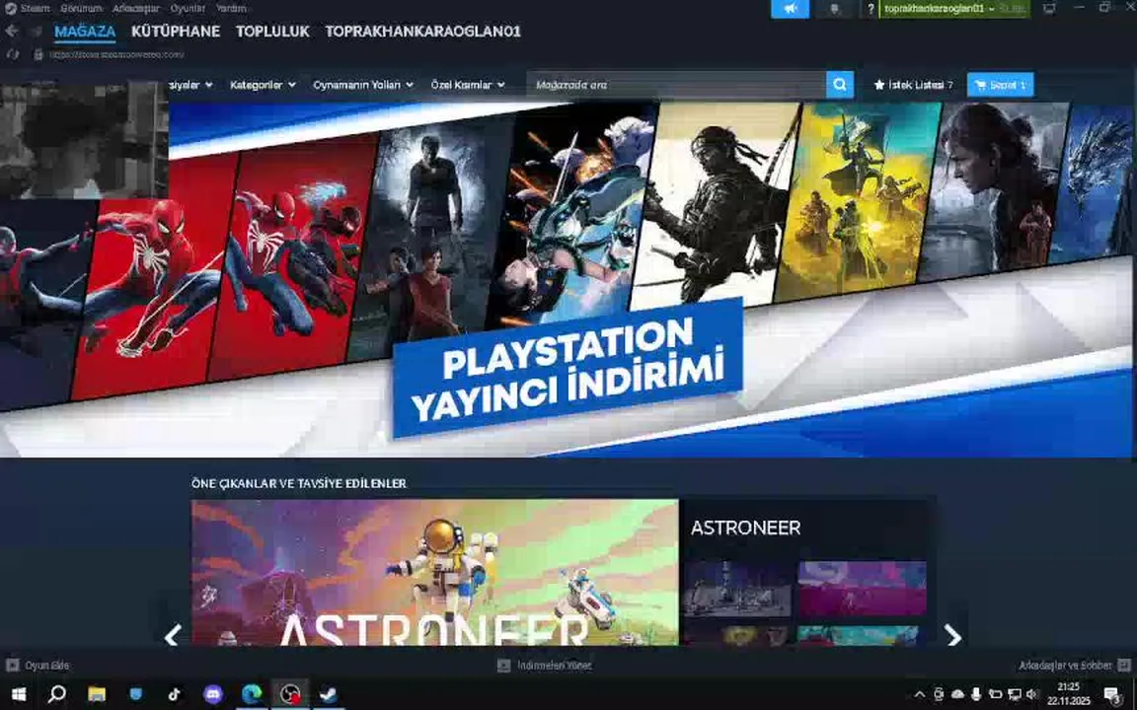
Task: View first ASTRONEER screenshot thumbnail
Action: [x=738, y=589]
